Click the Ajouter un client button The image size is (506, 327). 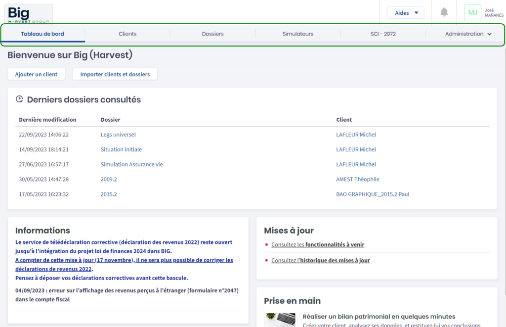point(37,74)
